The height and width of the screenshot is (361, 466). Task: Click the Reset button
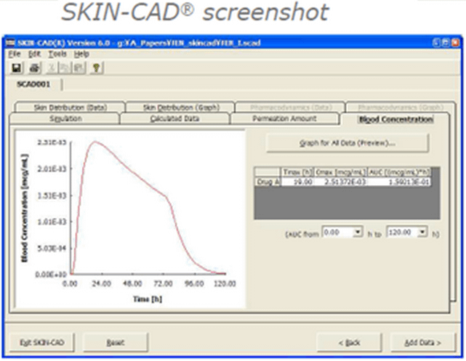(116, 343)
